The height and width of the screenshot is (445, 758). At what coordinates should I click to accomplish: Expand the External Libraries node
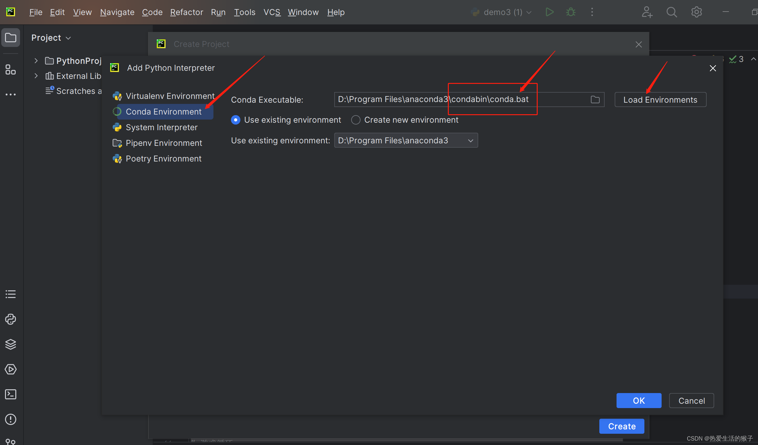36,76
